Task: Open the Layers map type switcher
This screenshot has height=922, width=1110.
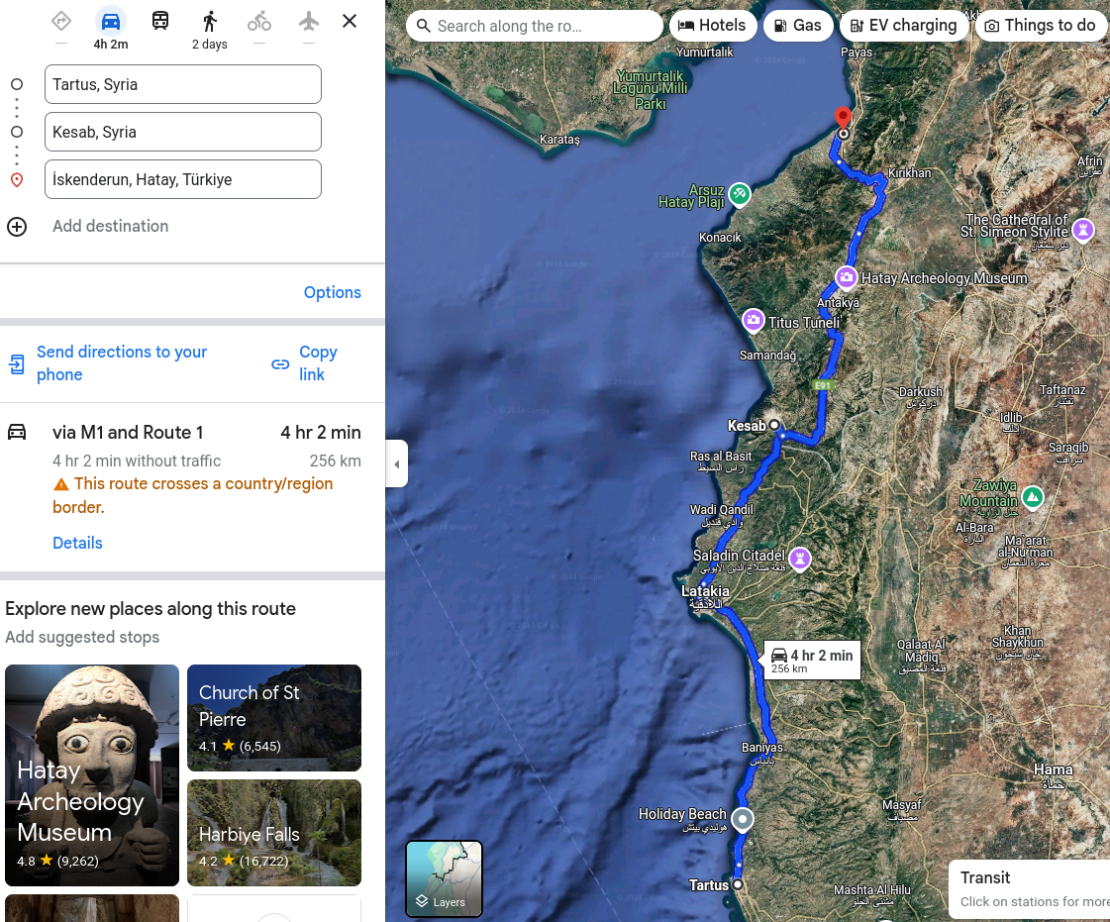Action: point(444,878)
